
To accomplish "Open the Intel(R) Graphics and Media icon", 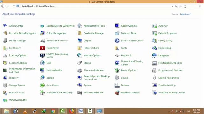I will pos(42,55).
